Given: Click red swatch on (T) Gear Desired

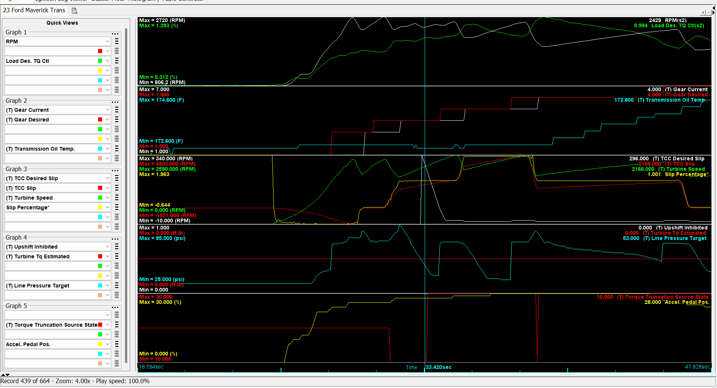Looking at the screenshot, I should pos(100,120).
